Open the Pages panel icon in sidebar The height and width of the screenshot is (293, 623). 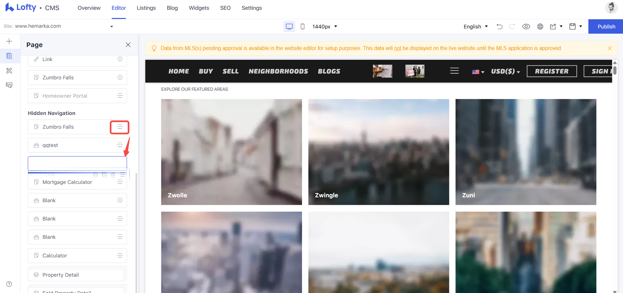[9, 56]
